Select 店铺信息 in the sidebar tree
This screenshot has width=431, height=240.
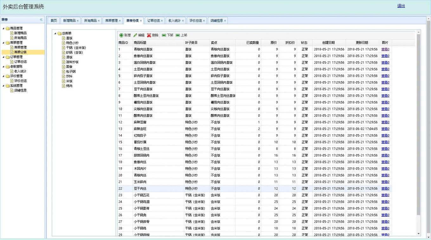click(20, 90)
